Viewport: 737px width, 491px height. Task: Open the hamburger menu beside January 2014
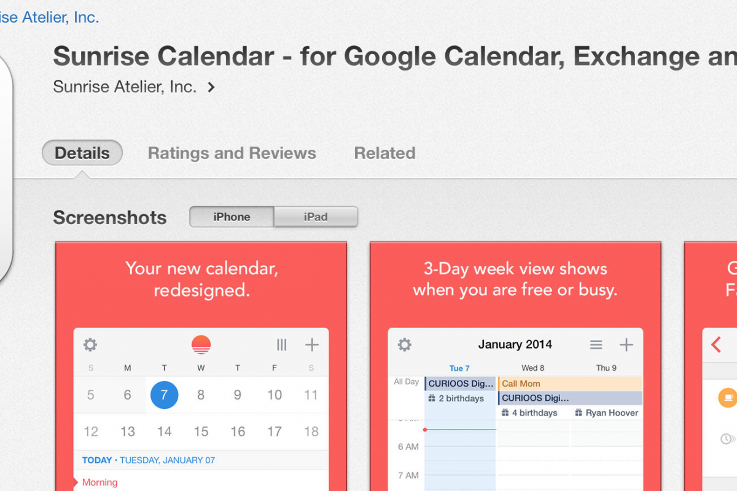tap(596, 344)
